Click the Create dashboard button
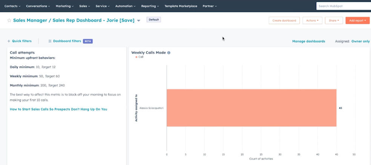The height and width of the screenshot is (165, 371). [284, 20]
